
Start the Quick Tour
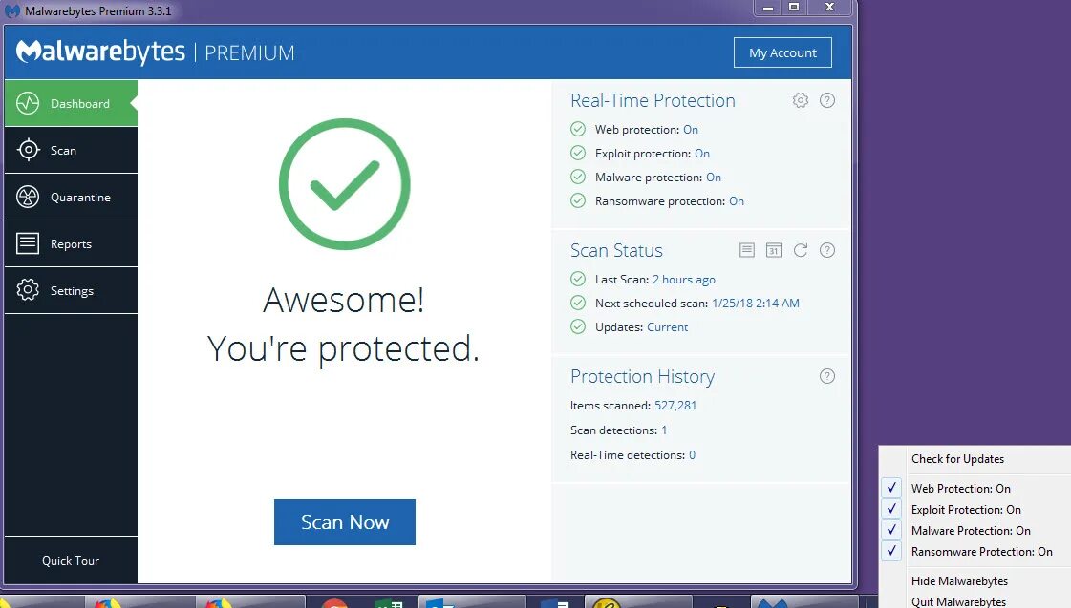pyautogui.click(x=71, y=561)
